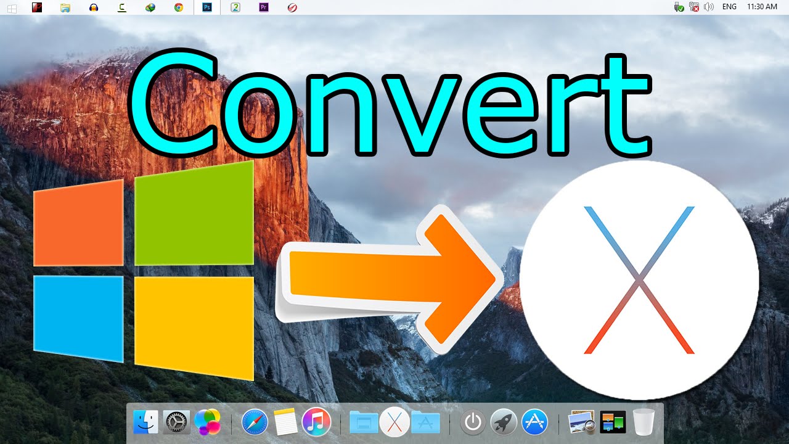Click the El Capitan X dock icon
This screenshot has height=444, width=789.
pyautogui.click(x=394, y=422)
